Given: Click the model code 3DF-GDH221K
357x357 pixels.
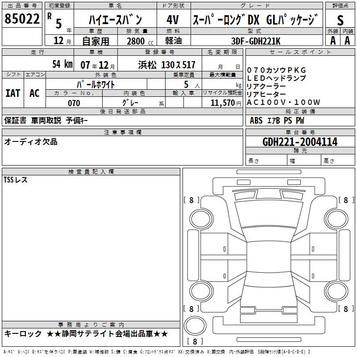Looking at the screenshot, I should (x=256, y=41).
